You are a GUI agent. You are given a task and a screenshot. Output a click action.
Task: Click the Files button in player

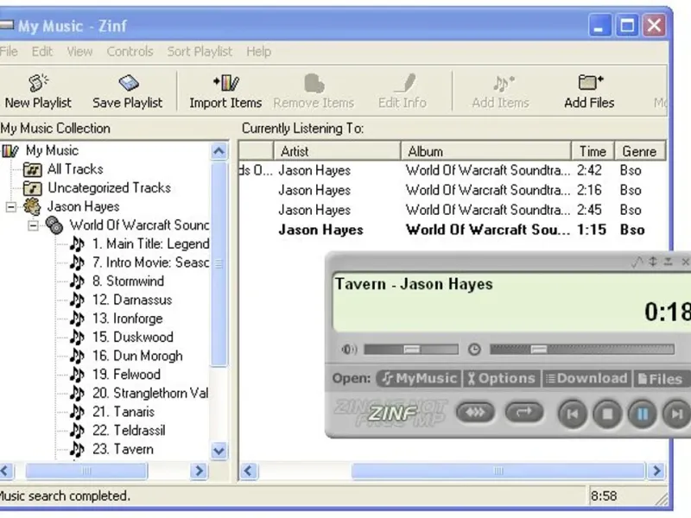(x=661, y=378)
